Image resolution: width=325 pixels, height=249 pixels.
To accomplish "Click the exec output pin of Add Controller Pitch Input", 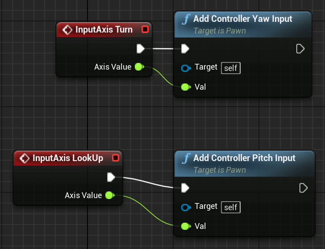I will click(x=303, y=188).
